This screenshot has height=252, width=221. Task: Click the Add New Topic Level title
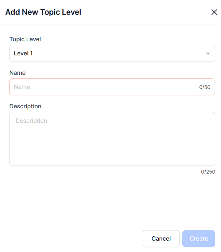(43, 12)
